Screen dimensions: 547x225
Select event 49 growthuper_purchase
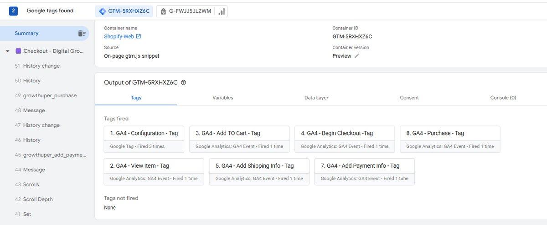[45, 95]
